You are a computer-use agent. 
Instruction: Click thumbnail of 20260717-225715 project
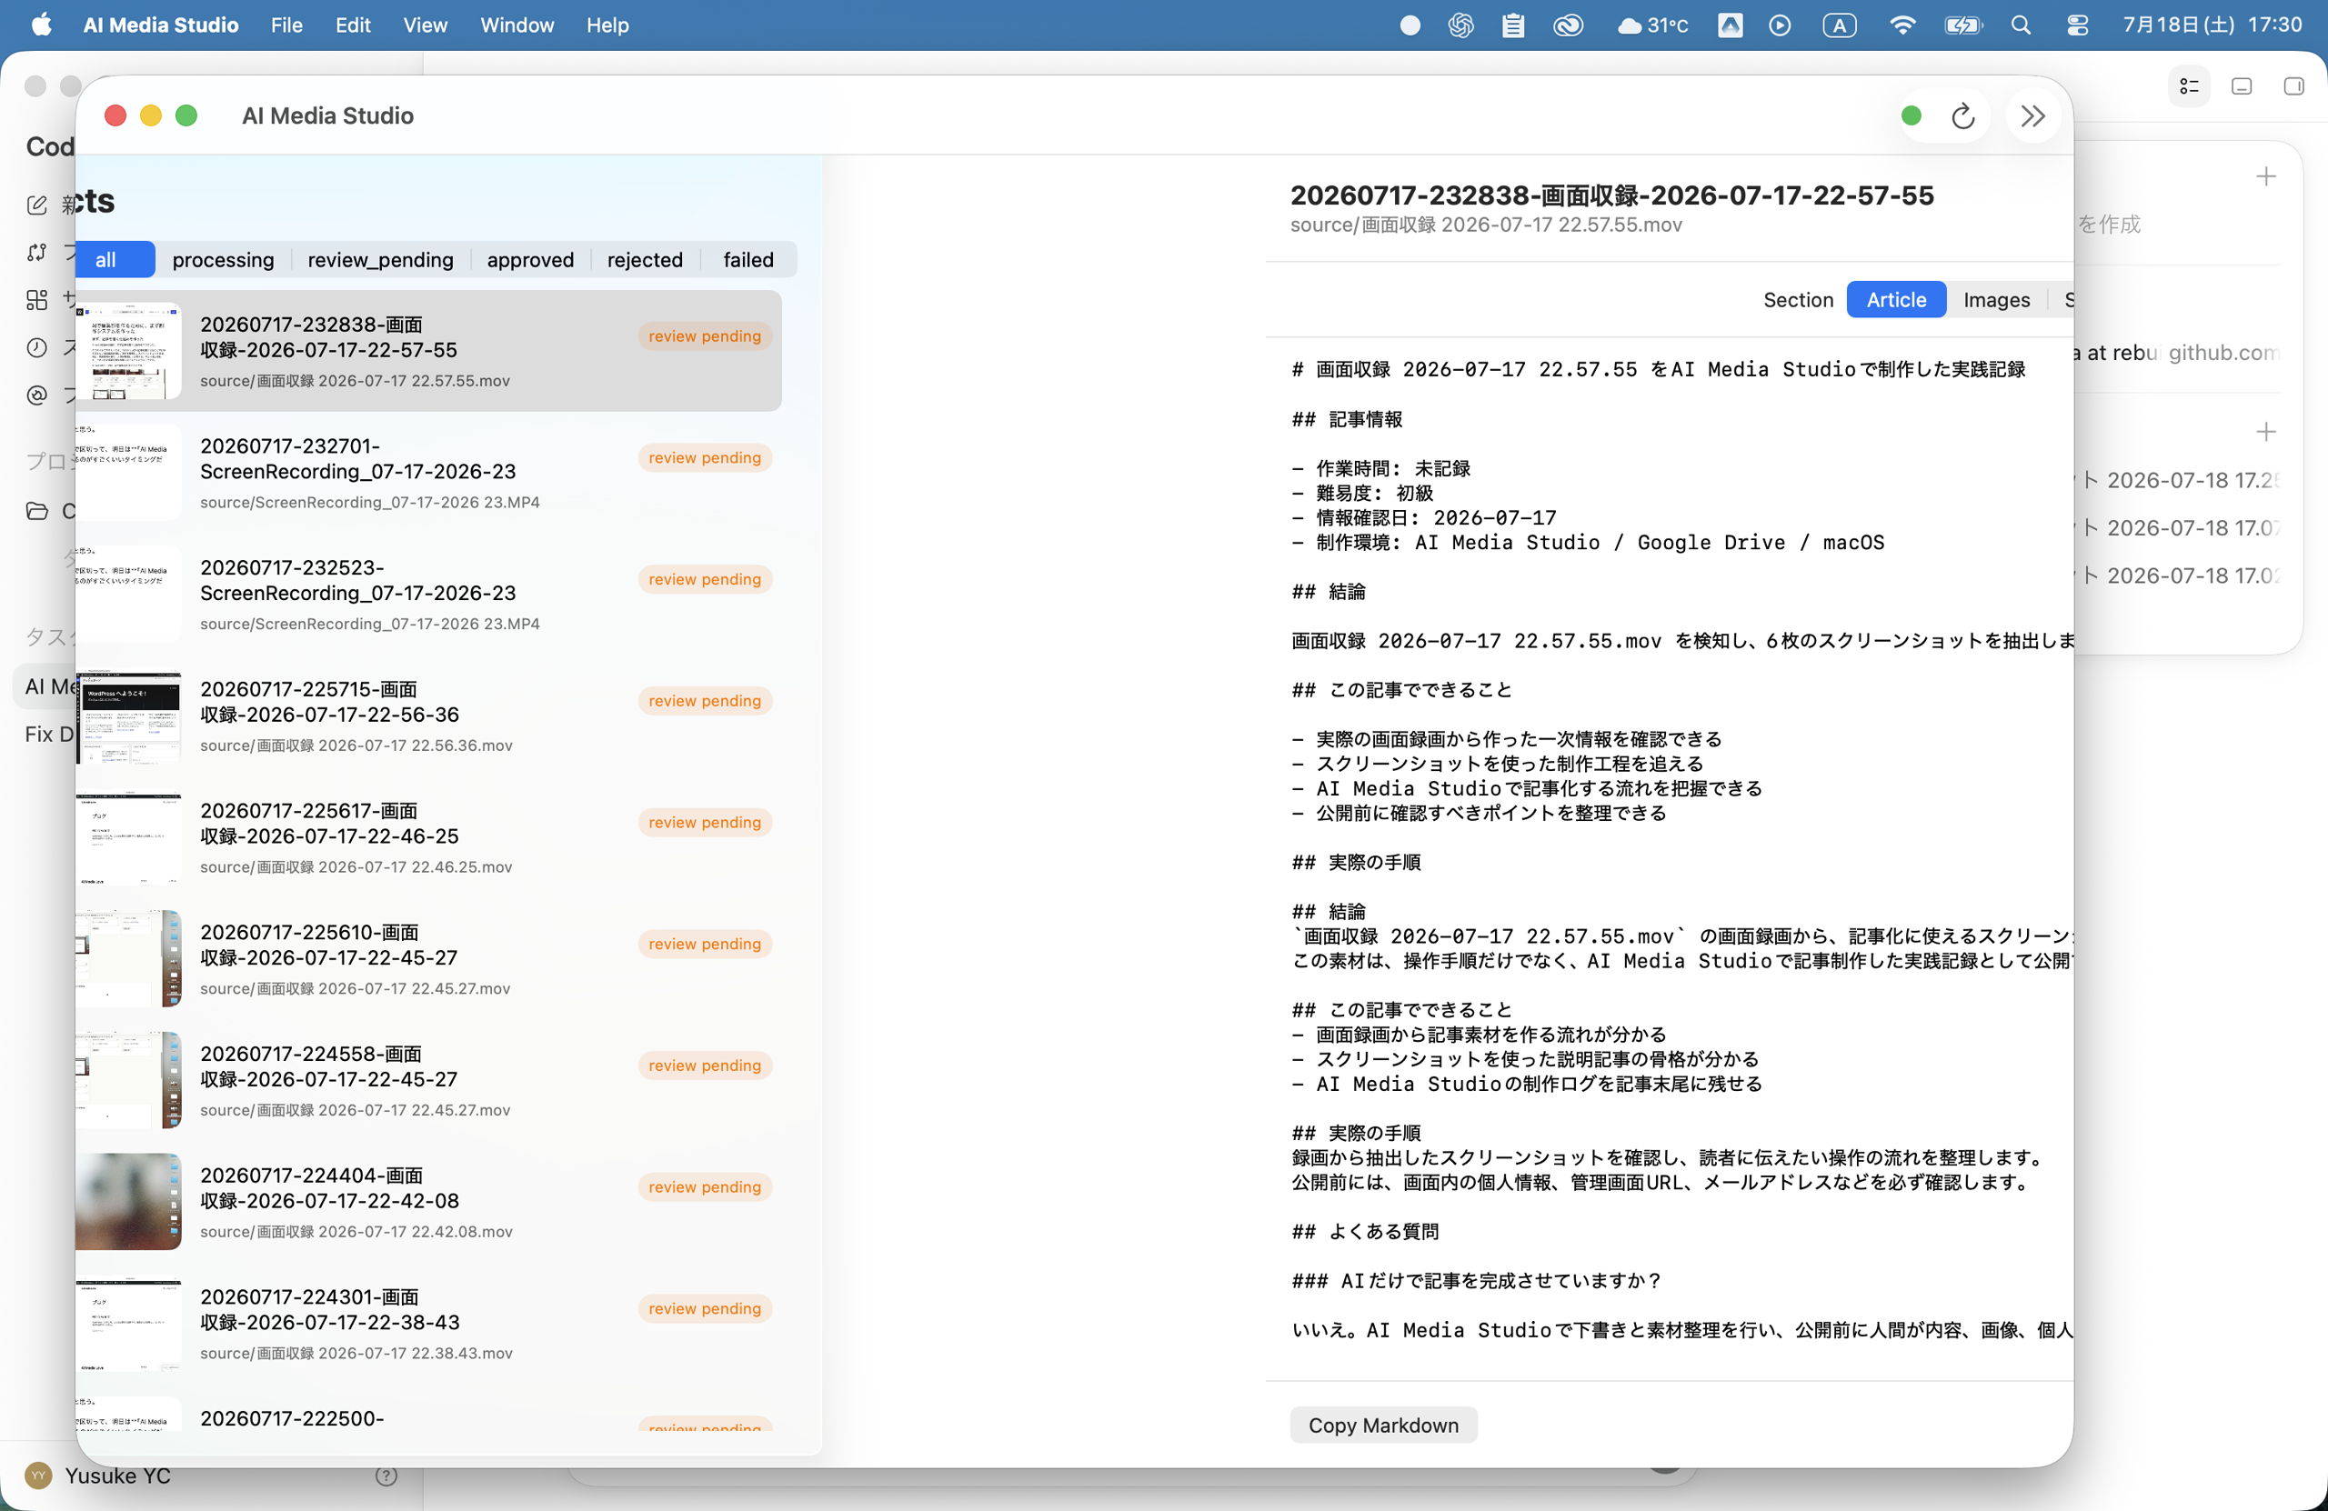pos(128,715)
